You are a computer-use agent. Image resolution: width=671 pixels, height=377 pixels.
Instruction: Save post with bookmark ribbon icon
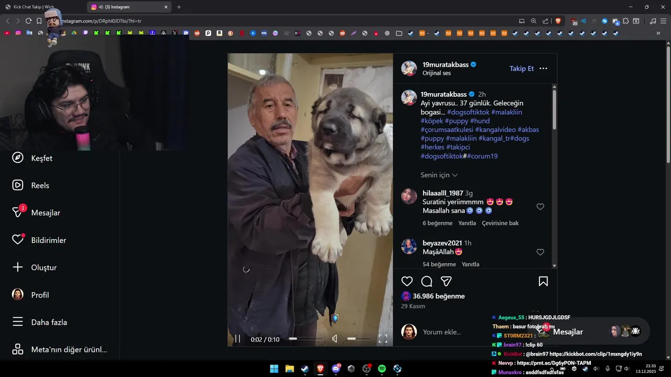543,282
